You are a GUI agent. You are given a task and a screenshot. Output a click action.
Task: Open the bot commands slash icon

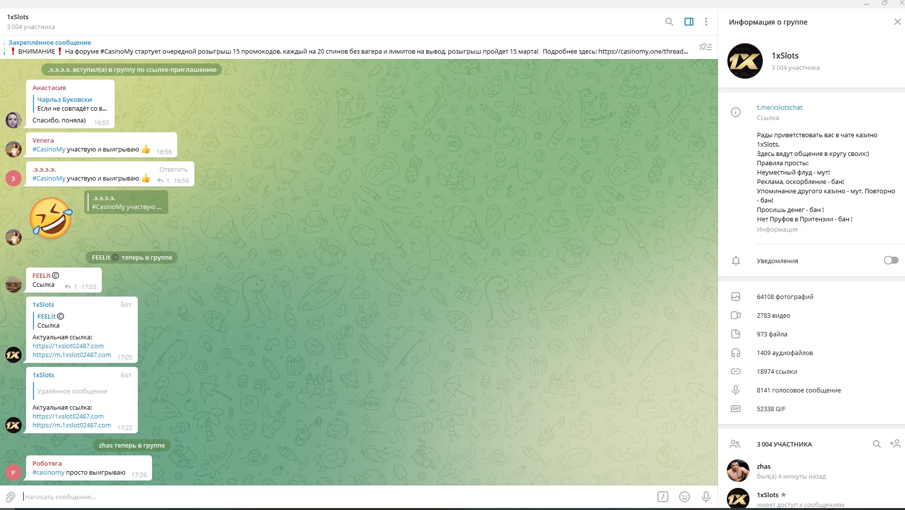[663, 497]
